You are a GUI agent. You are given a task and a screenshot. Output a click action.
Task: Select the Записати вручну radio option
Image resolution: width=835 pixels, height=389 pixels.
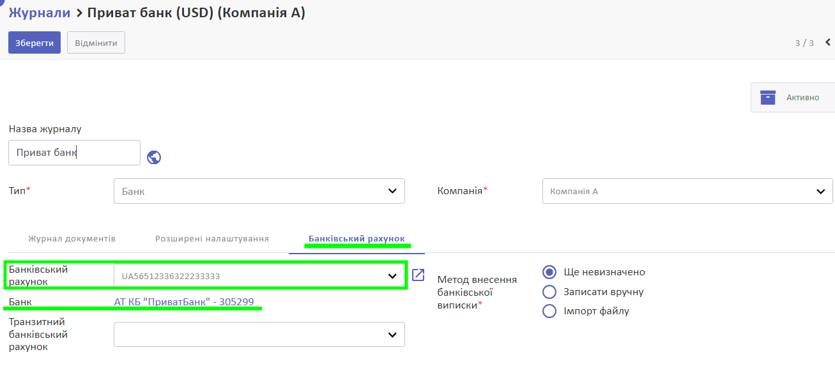point(549,292)
